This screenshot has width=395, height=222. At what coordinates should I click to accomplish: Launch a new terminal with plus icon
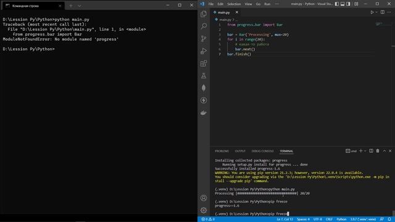pyautogui.click(x=360, y=150)
